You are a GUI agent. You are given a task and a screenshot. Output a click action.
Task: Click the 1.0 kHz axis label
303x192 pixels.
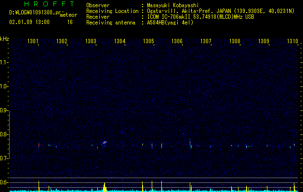coord(3,86)
